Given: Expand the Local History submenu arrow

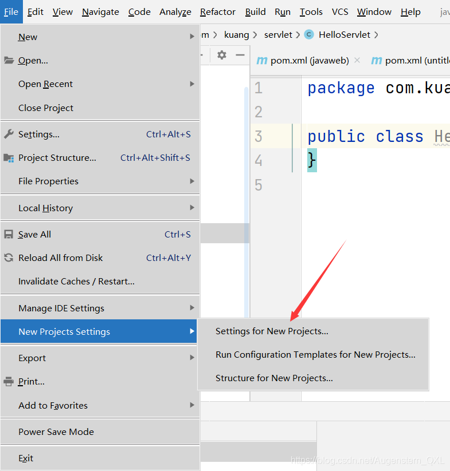Looking at the screenshot, I should (192, 208).
